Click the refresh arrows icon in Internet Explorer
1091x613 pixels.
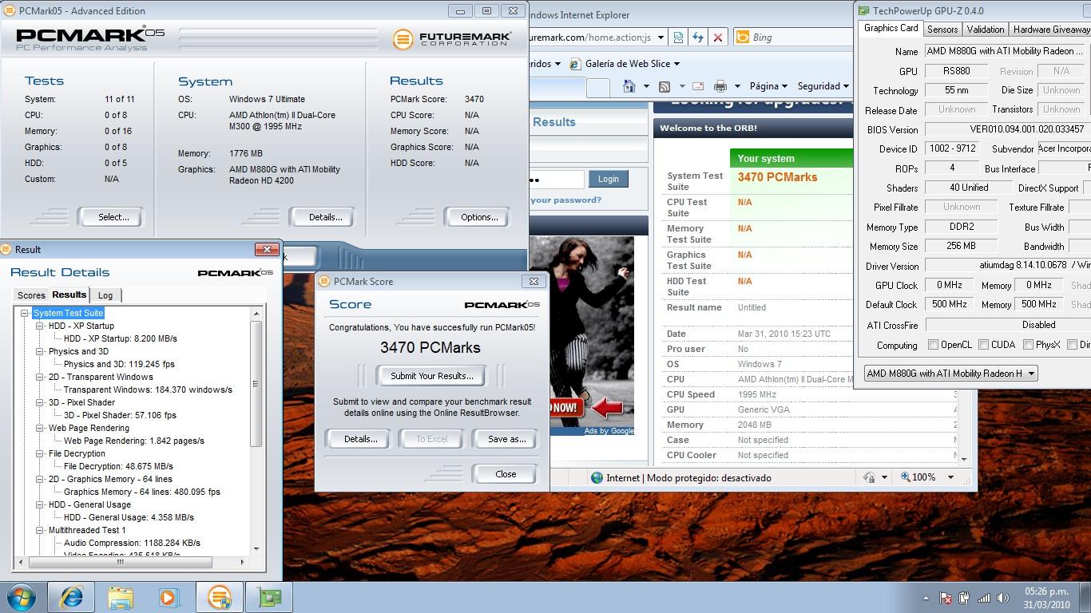(698, 38)
